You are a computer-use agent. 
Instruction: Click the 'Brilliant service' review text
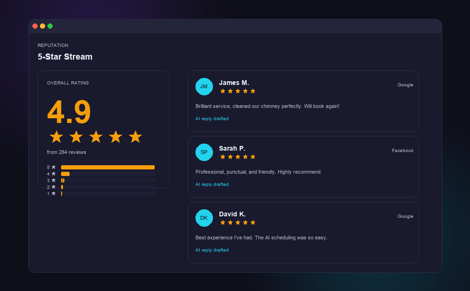point(267,106)
